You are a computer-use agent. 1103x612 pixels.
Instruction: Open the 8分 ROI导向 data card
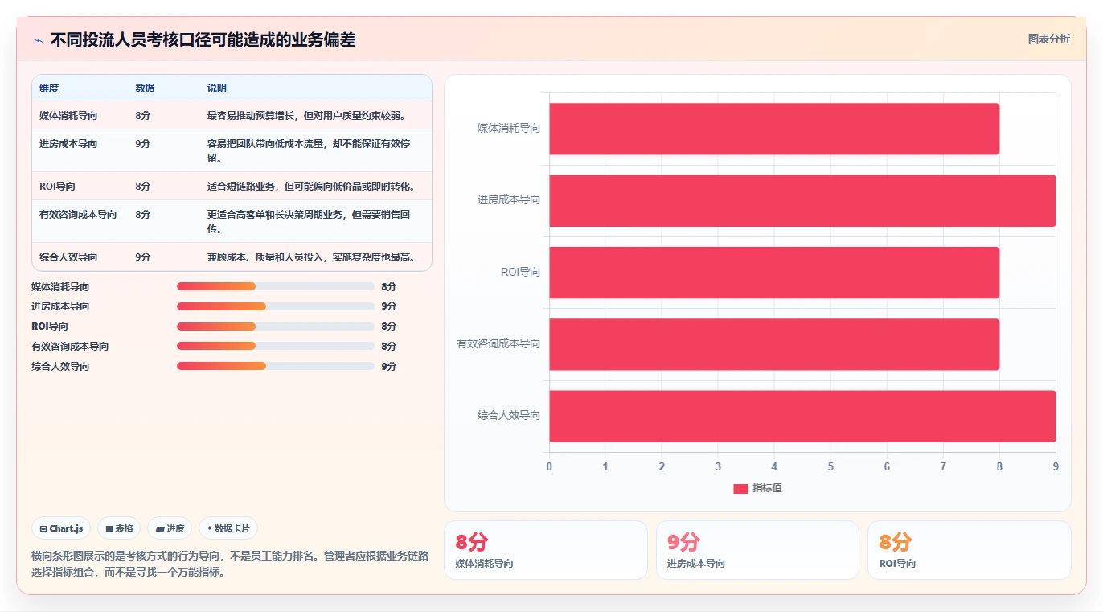(x=970, y=550)
